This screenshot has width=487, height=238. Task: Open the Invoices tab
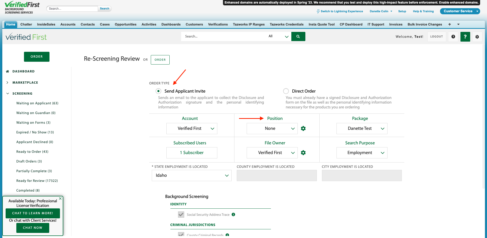click(396, 24)
